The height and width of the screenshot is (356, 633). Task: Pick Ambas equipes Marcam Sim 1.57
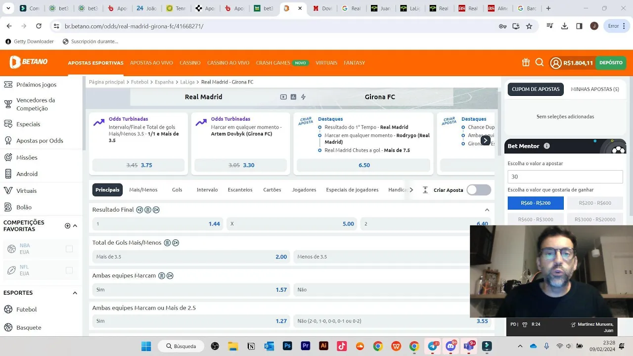coord(191,290)
